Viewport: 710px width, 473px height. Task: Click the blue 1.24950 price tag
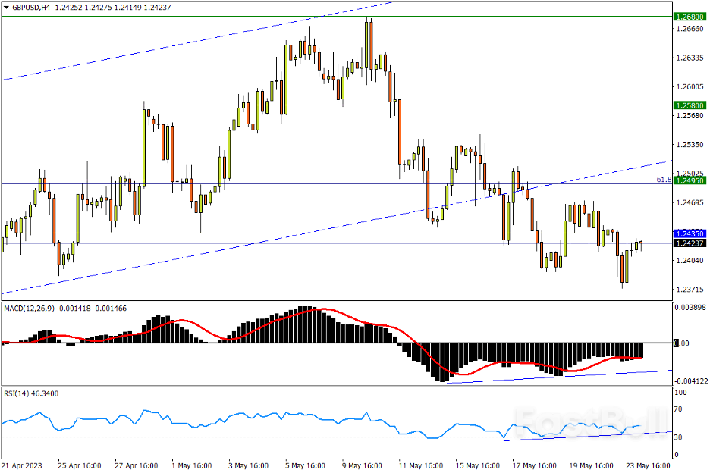pos(690,180)
